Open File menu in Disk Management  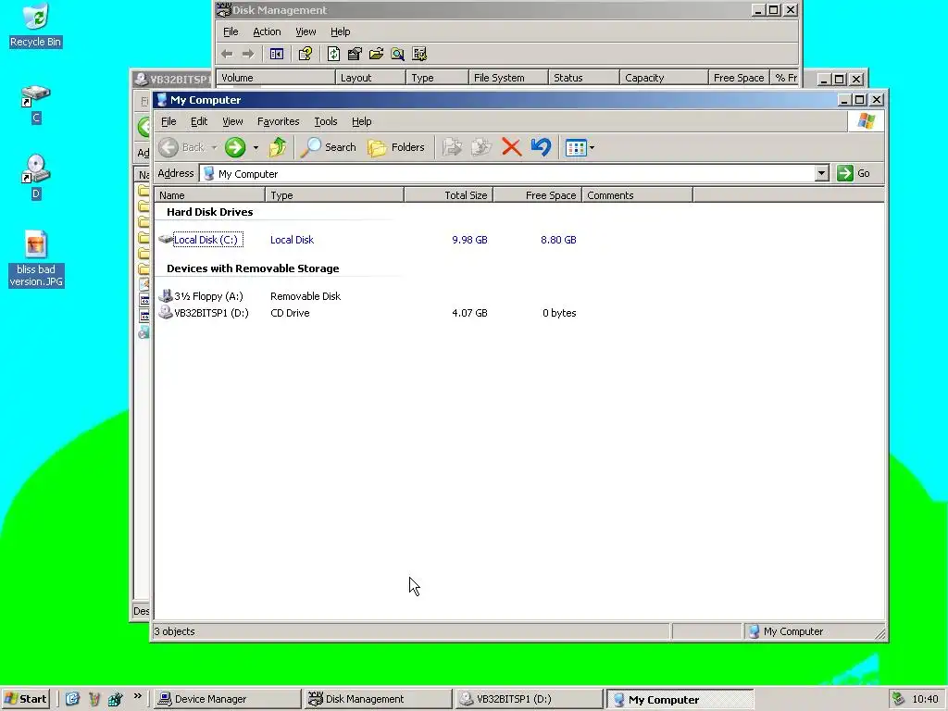tap(231, 31)
